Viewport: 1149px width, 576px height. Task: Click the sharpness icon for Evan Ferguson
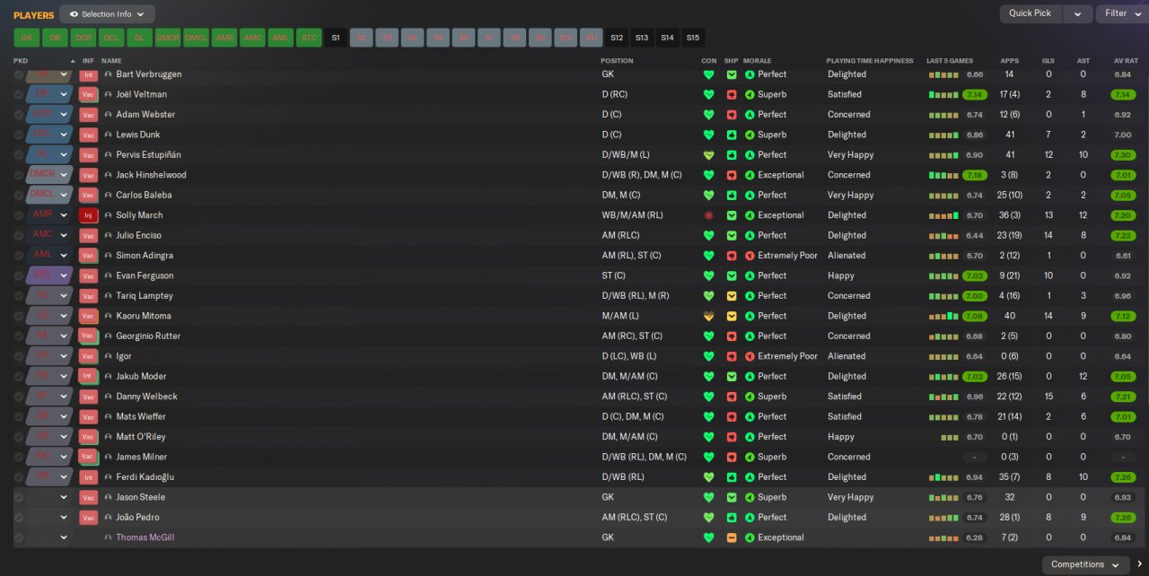coord(732,275)
